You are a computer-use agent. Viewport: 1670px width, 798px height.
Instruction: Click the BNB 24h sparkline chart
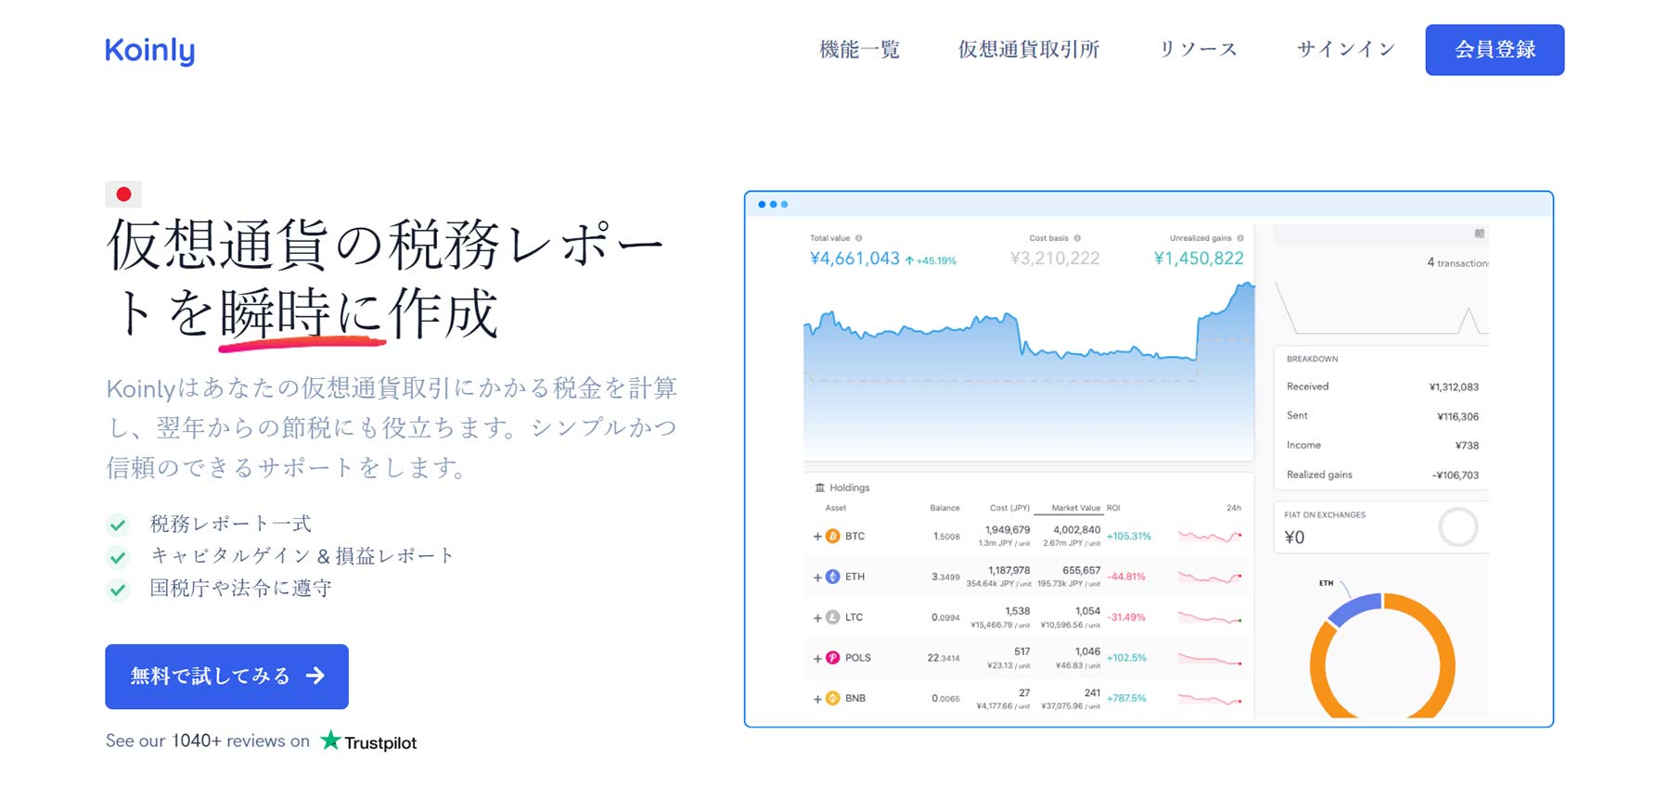(x=1210, y=700)
